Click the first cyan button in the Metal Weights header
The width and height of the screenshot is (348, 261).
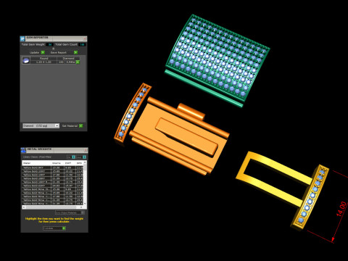tap(73, 157)
